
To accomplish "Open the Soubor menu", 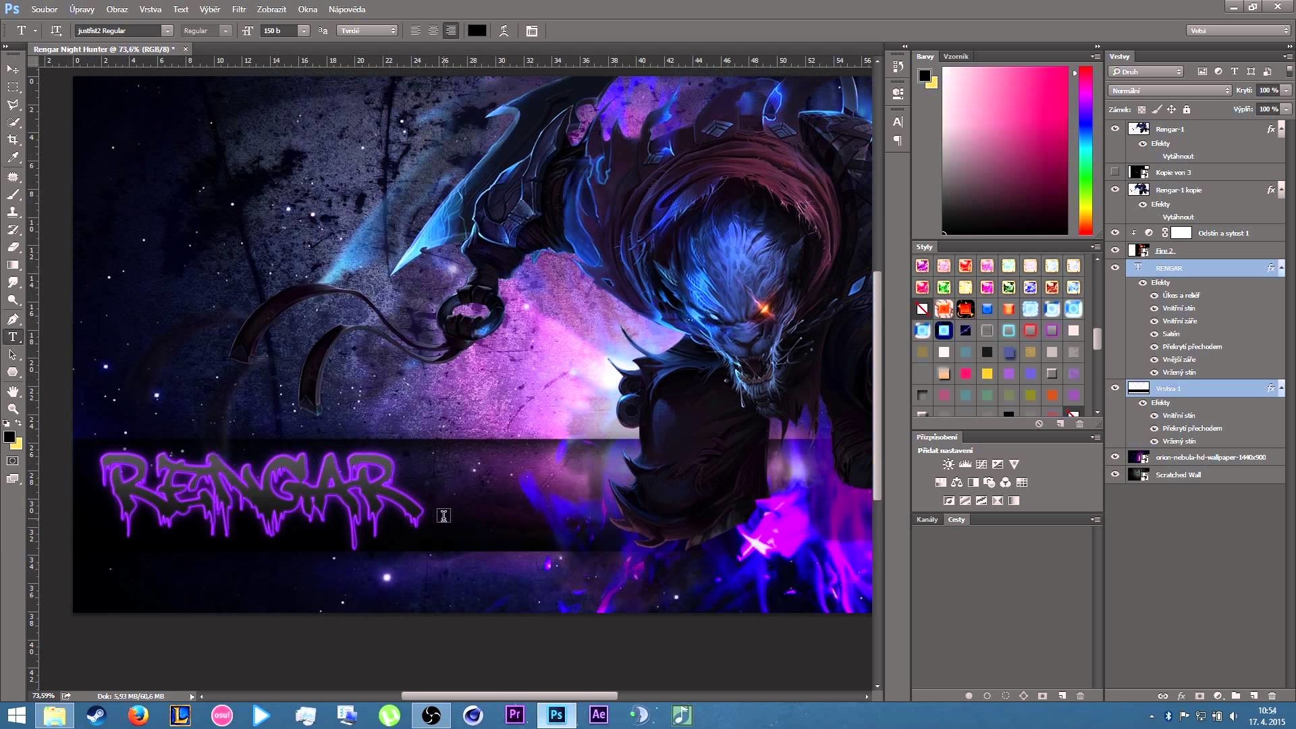I will [44, 9].
